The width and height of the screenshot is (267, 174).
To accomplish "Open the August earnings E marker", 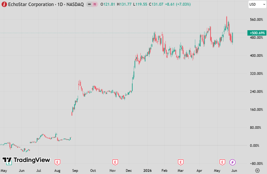I will [57, 162].
